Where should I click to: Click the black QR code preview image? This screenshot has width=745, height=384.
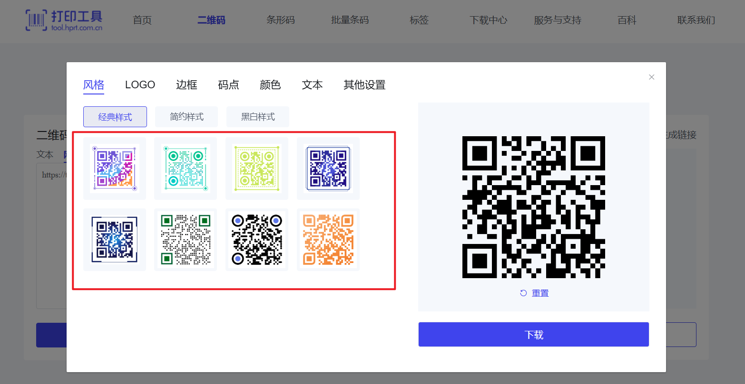[x=534, y=207]
